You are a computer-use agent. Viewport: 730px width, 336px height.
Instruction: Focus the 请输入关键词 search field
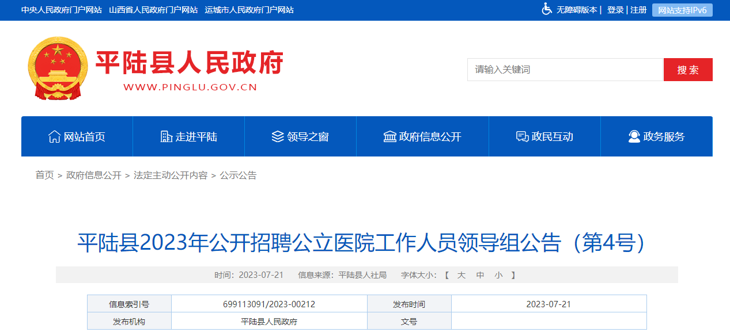565,70
